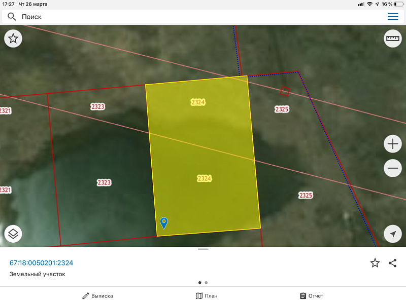Open the Выписка tab
The image size is (406, 304).
click(x=98, y=296)
